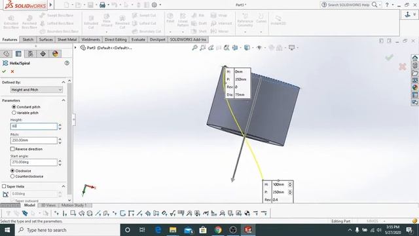Open the DisplayManager color sphere tab

pos(55,54)
